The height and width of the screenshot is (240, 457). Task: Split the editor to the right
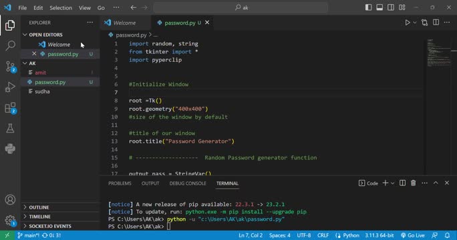(436, 23)
